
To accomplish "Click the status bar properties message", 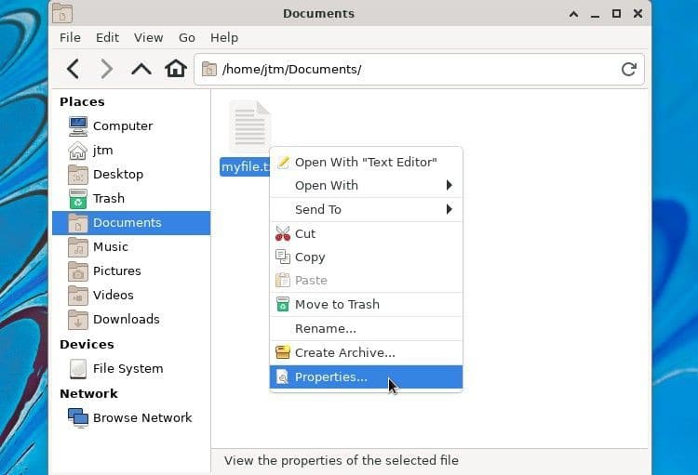I will pos(342,461).
